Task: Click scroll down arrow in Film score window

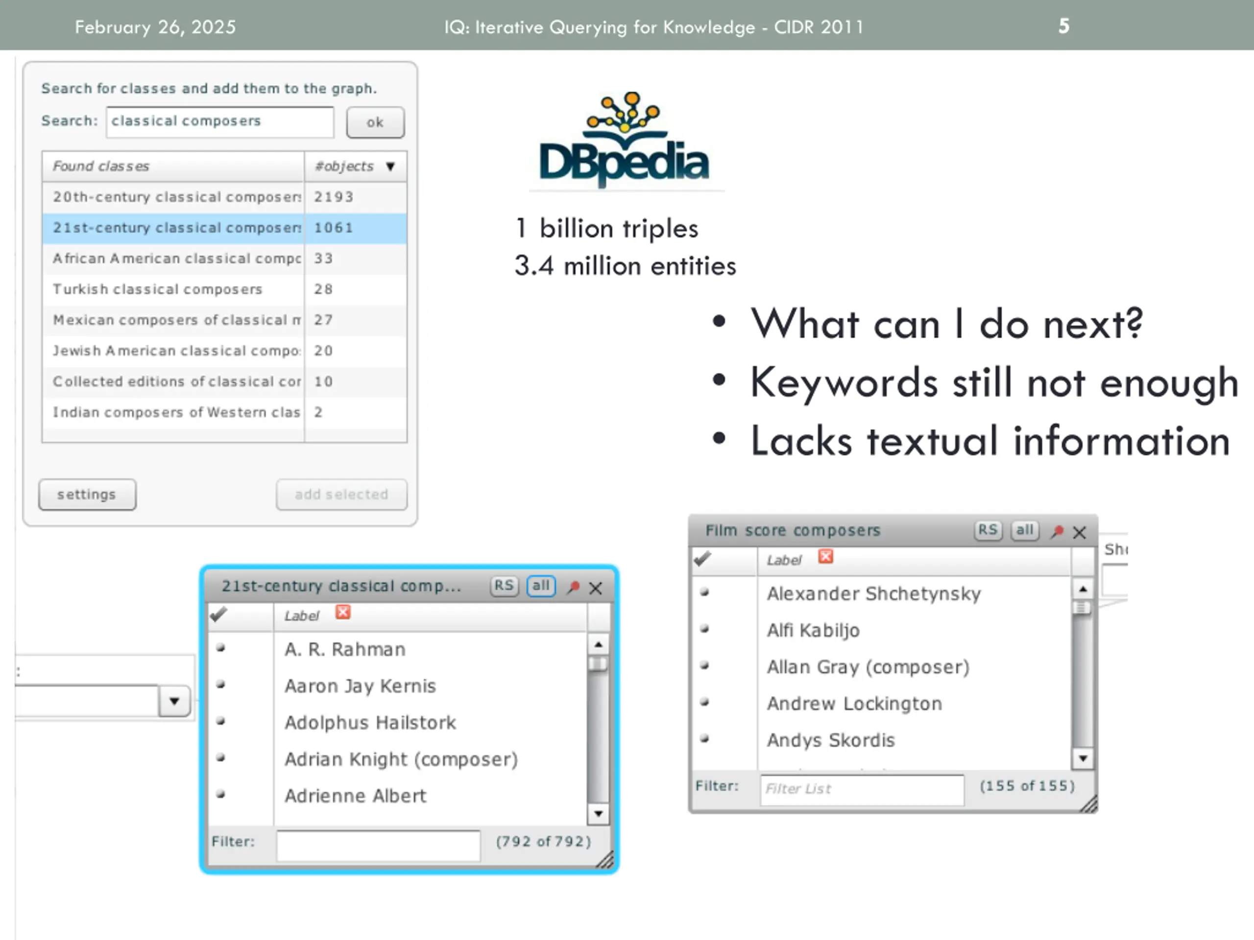Action: point(1083,759)
